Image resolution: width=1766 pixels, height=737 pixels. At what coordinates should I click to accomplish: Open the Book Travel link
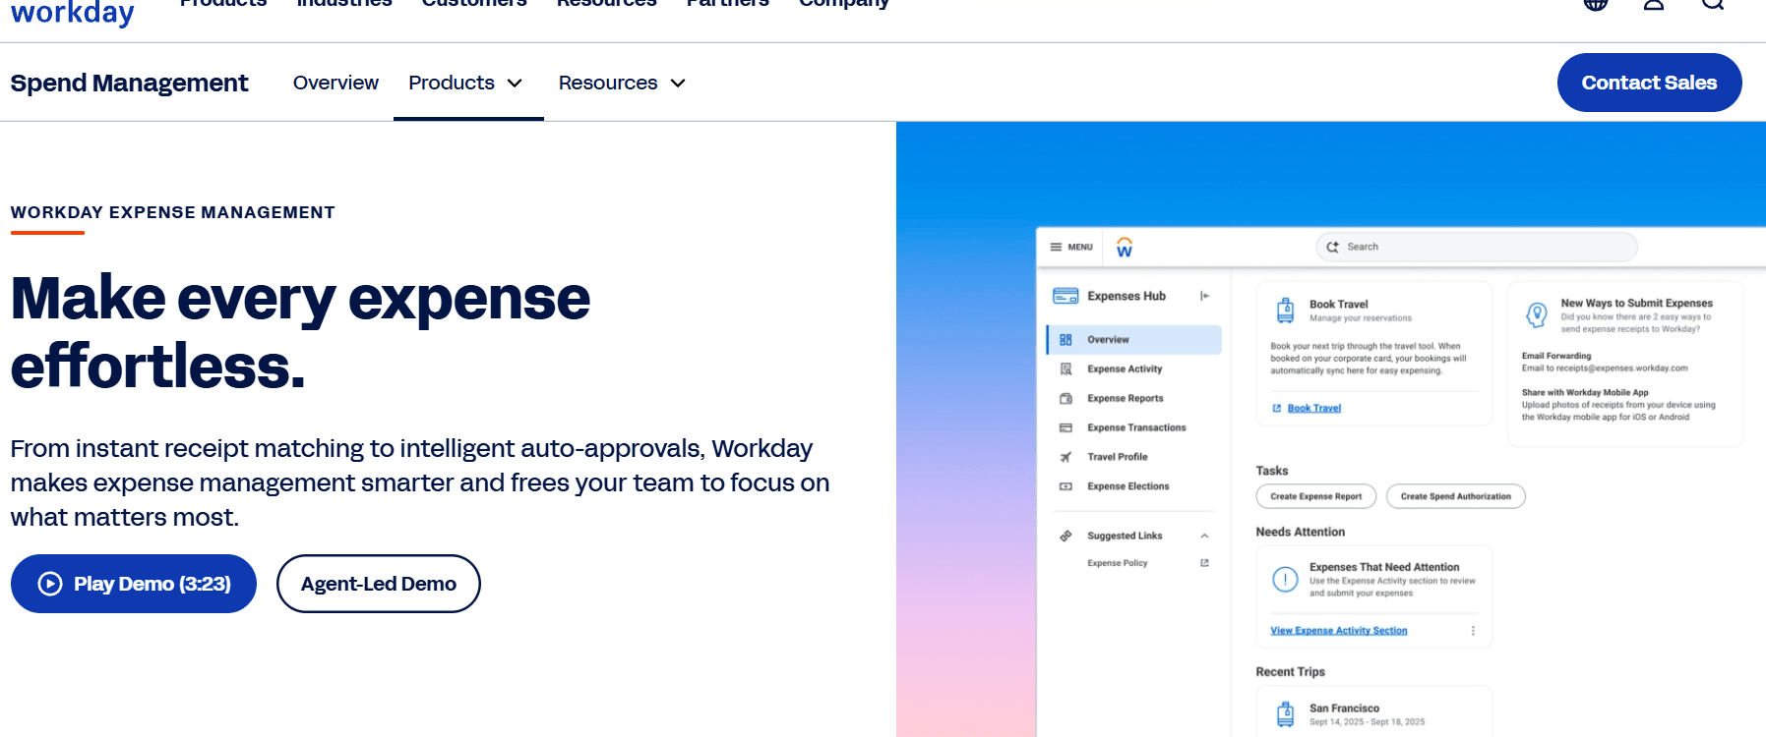pyautogui.click(x=1314, y=408)
